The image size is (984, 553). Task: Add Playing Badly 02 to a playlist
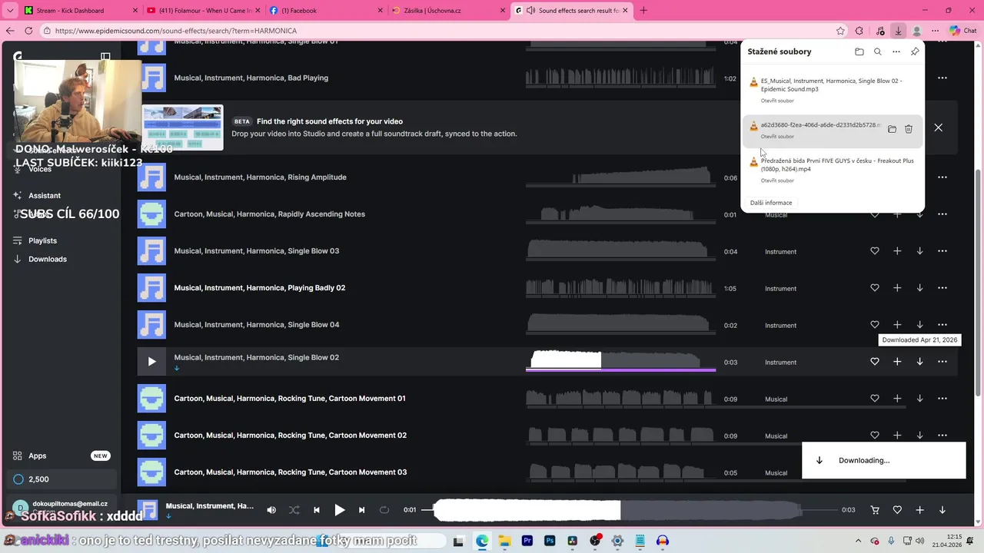[897, 288]
